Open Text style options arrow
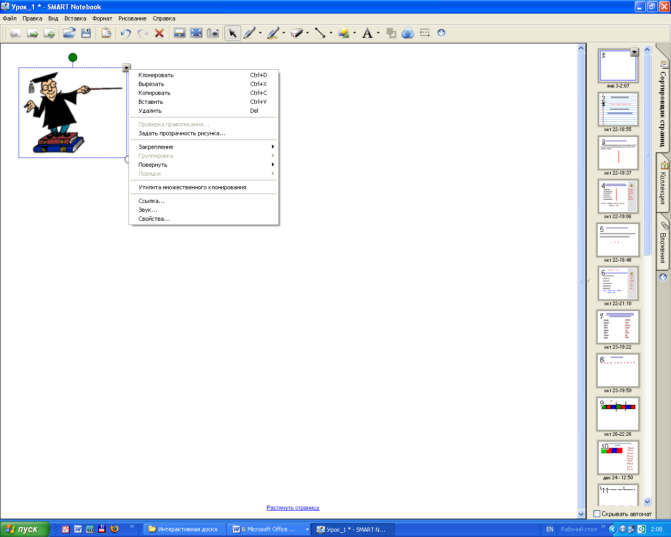This screenshot has width=671, height=537. pyautogui.click(x=378, y=33)
